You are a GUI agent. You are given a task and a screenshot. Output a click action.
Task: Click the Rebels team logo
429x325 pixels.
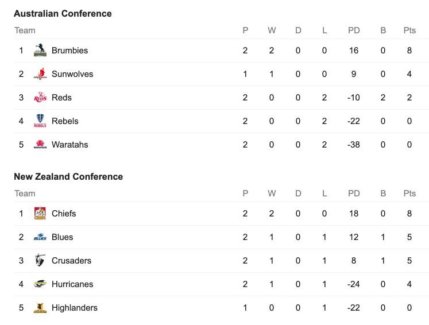tap(40, 121)
